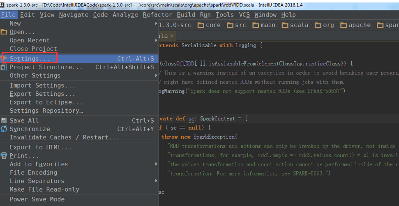Toggle Power Save Mode
This screenshot has height=206, width=399.
click(79, 199)
